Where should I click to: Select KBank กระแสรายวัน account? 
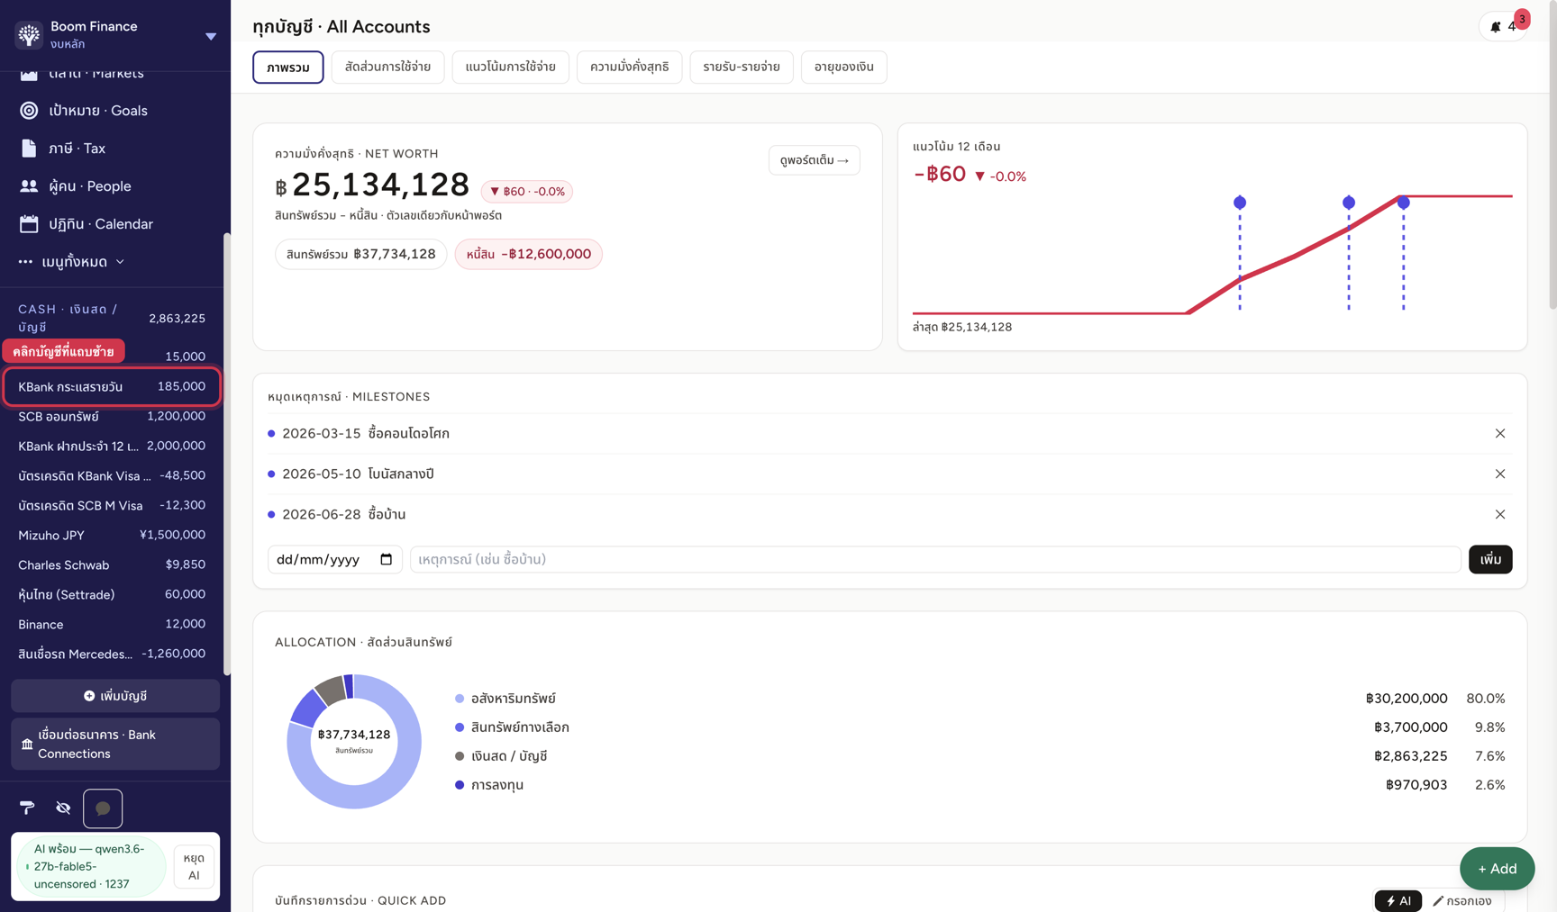112,386
